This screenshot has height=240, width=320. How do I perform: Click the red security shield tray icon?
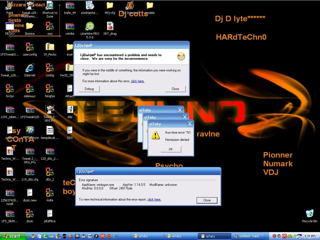(x=274, y=236)
